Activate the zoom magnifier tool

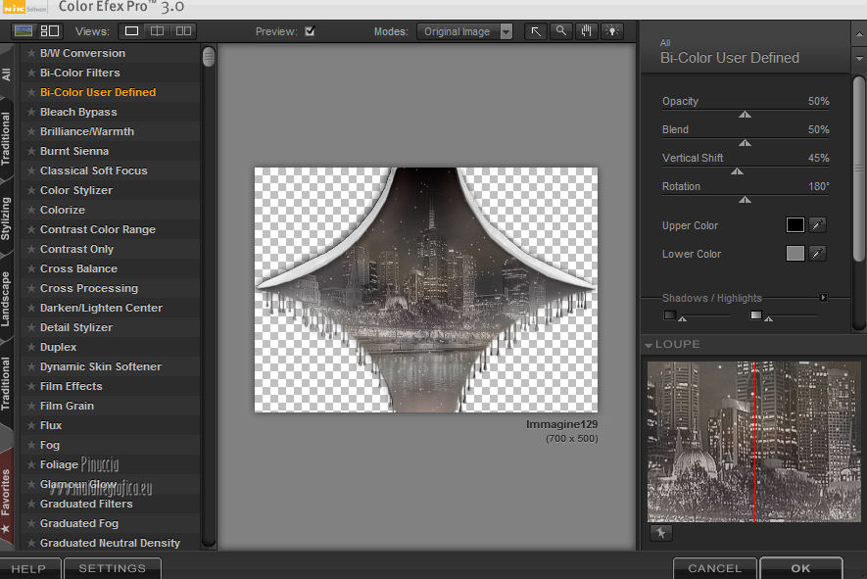pyautogui.click(x=561, y=31)
